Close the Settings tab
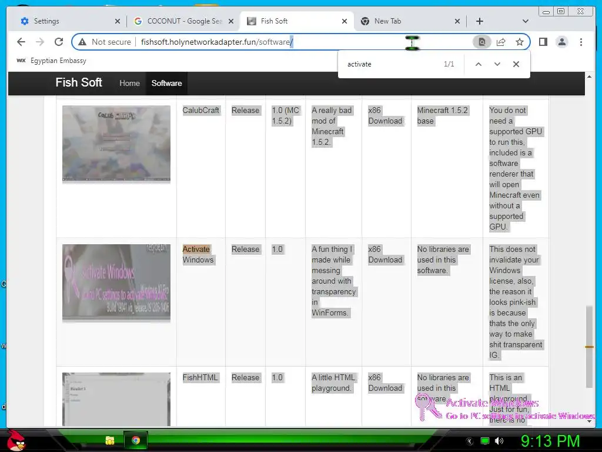602x452 pixels. (118, 21)
